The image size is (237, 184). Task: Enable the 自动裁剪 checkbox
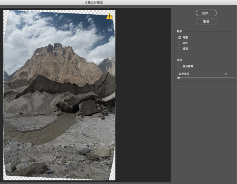click(180, 66)
